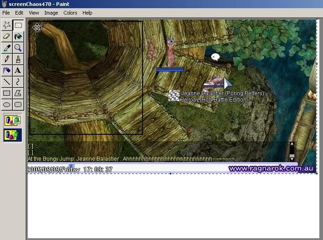Open the View menu
The image size is (323, 240).
click(34, 13)
